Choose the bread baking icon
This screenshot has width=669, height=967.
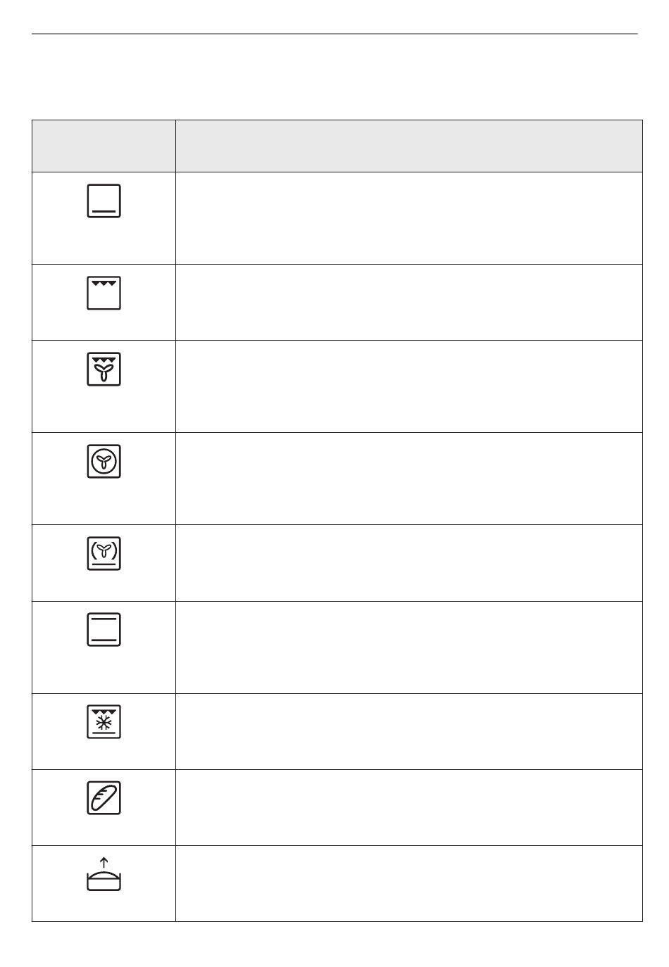(104, 797)
